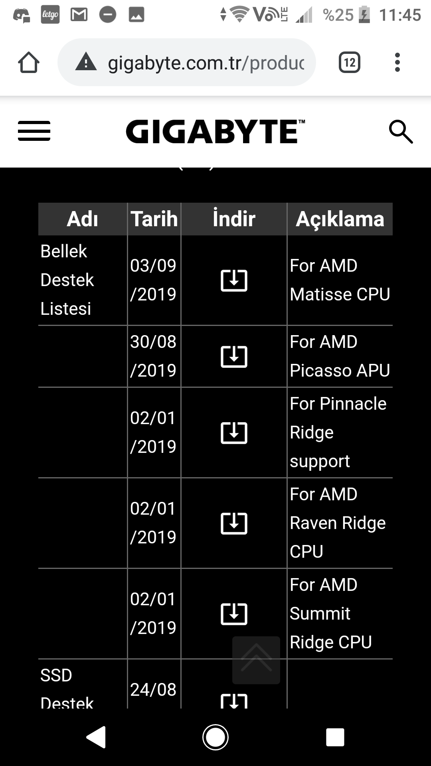This screenshot has width=431, height=766.
Task: Open the tab switcher showing 12 tabs
Action: (x=350, y=63)
